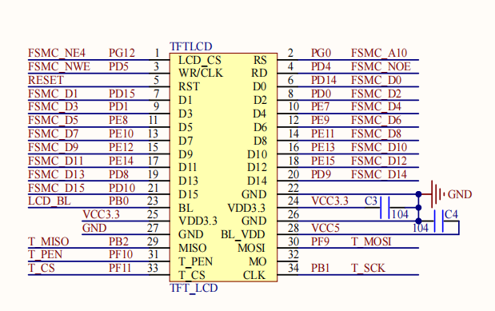Click capacitor C3 symbol

[x=385, y=207]
